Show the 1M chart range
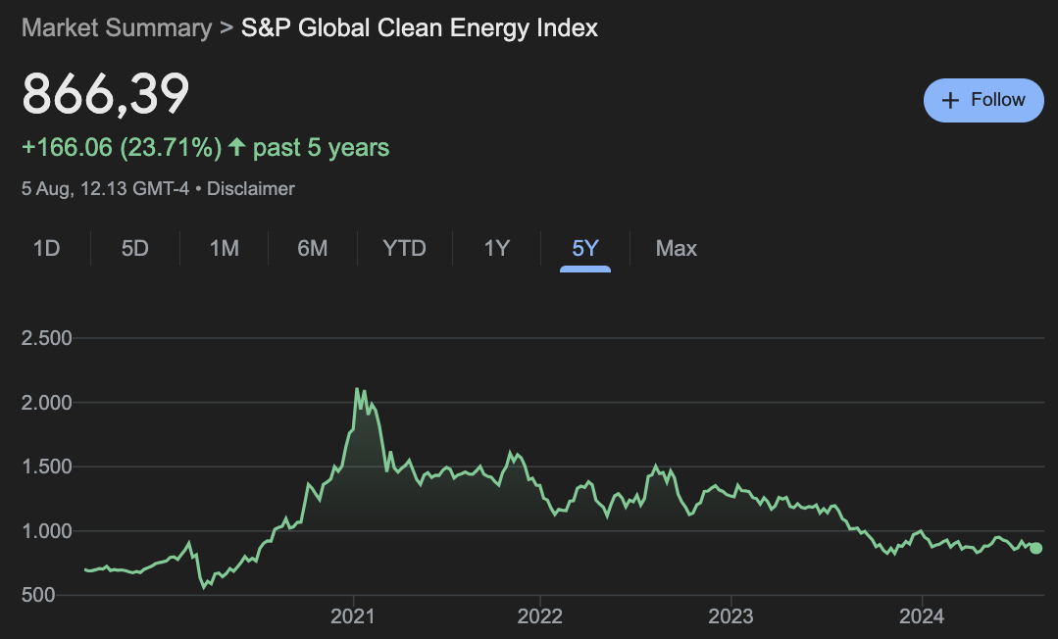 click(x=225, y=249)
